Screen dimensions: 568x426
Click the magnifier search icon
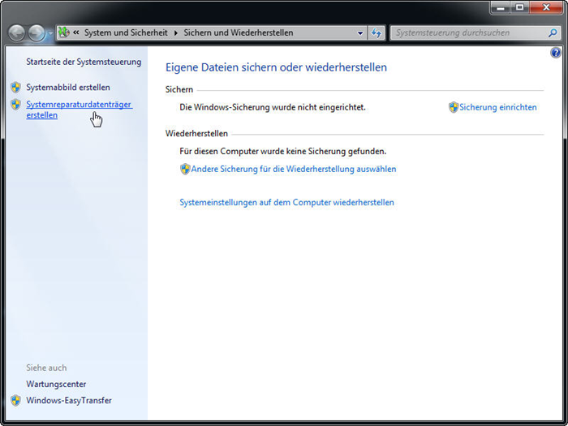(x=553, y=33)
